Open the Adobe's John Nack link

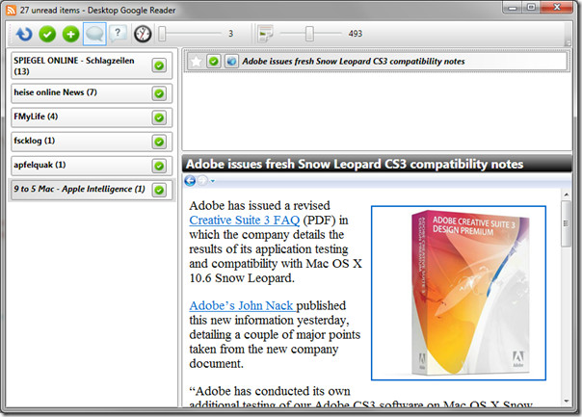243,305
